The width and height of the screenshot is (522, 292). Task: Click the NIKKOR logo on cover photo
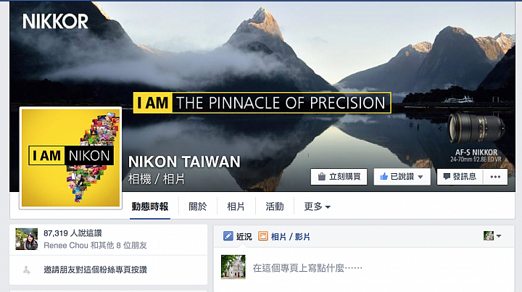point(55,21)
